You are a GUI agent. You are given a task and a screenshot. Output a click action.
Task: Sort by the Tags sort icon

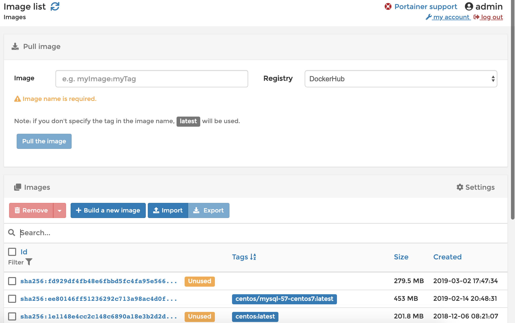coord(253,257)
